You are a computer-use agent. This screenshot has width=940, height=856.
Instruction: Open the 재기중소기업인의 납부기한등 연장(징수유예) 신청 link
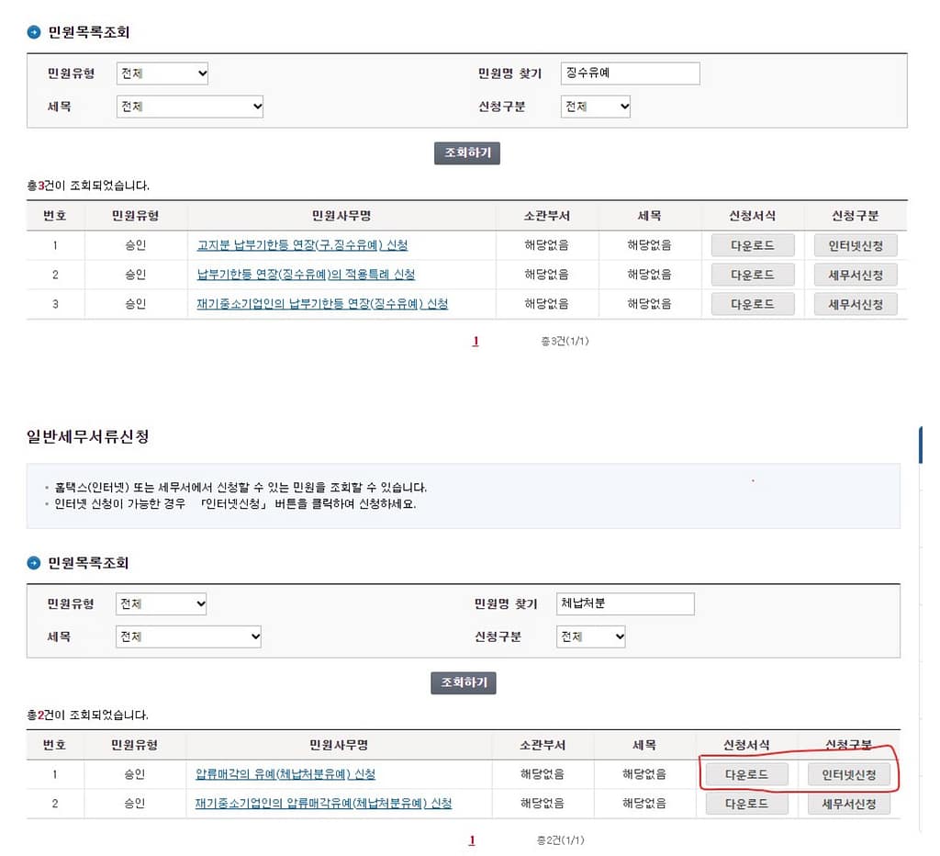click(x=322, y=304)
